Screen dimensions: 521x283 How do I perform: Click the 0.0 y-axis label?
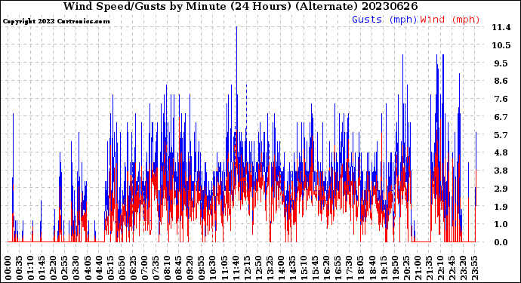pos(501,242)
